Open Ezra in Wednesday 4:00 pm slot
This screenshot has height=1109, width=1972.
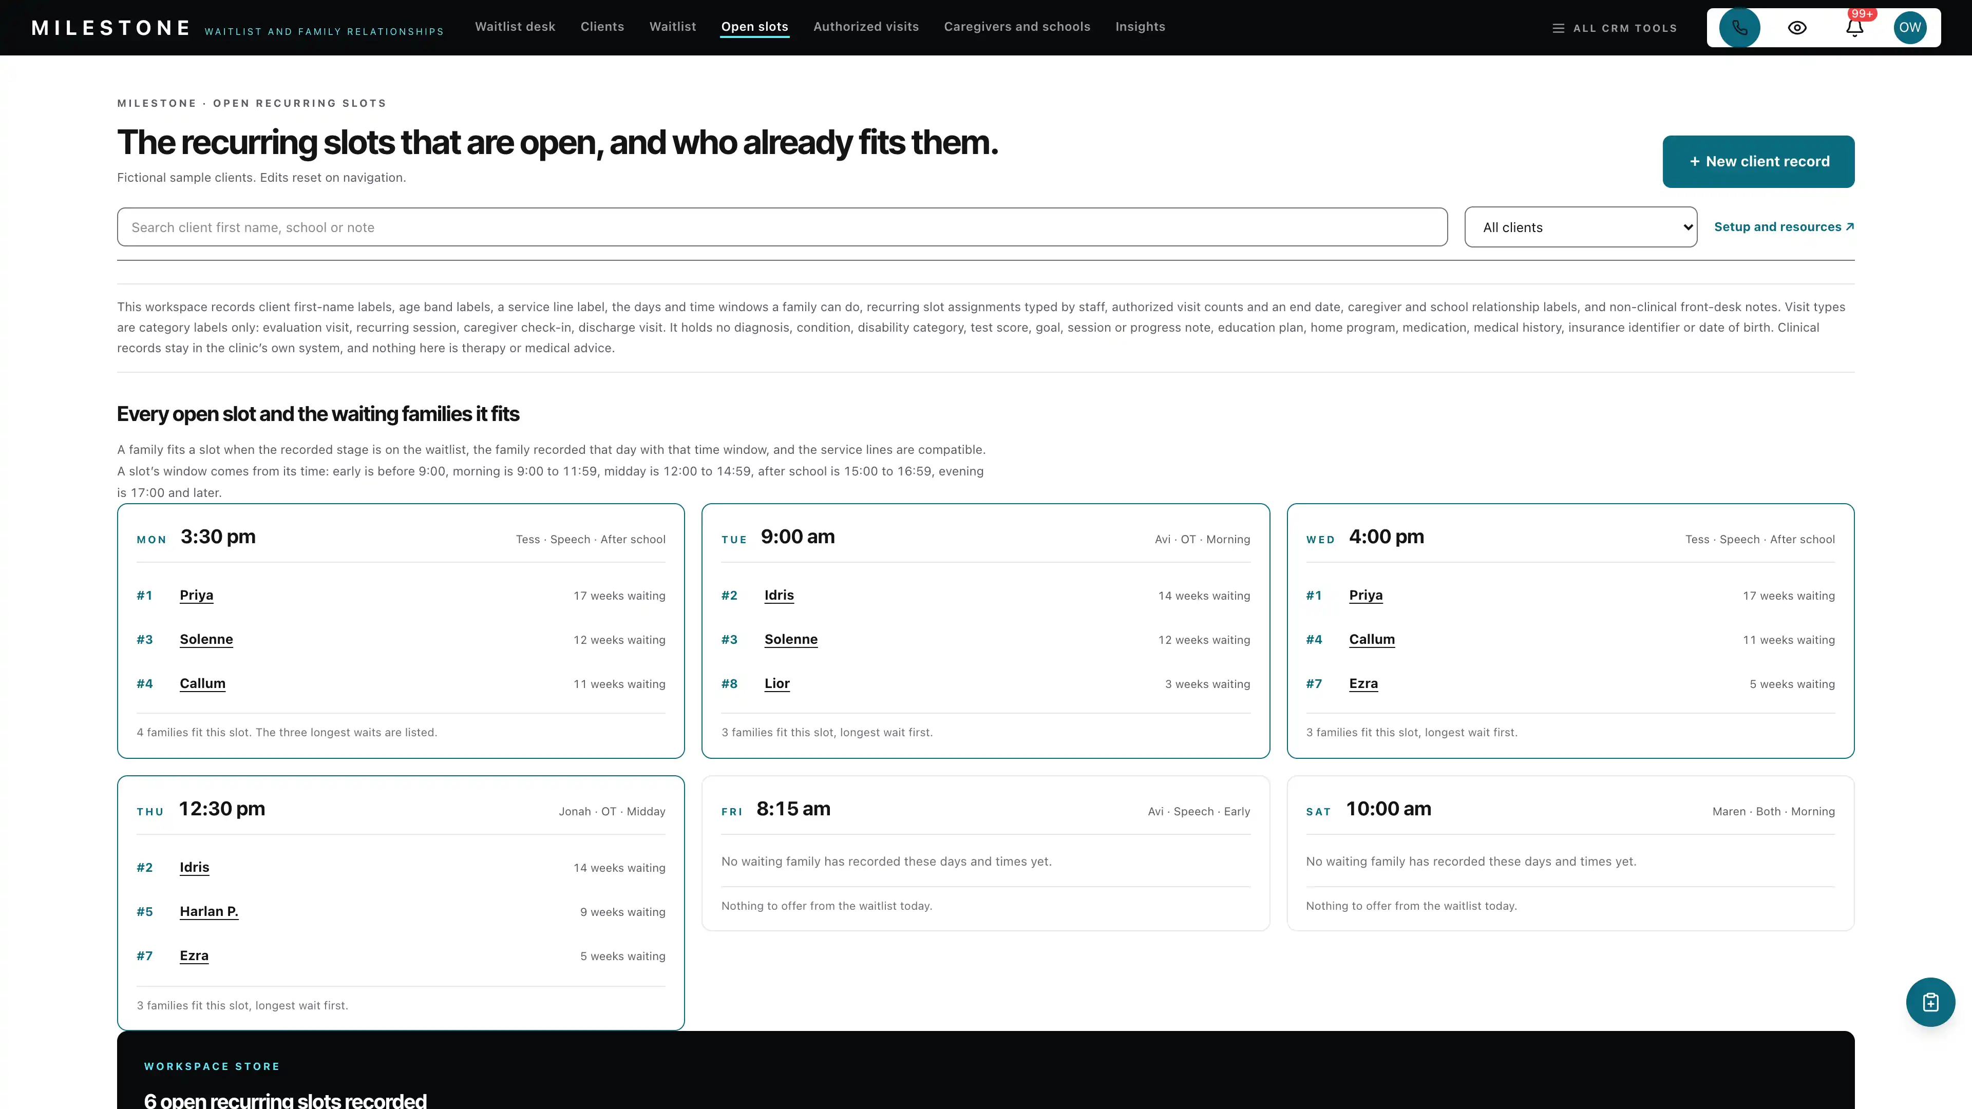point(1362,683)
